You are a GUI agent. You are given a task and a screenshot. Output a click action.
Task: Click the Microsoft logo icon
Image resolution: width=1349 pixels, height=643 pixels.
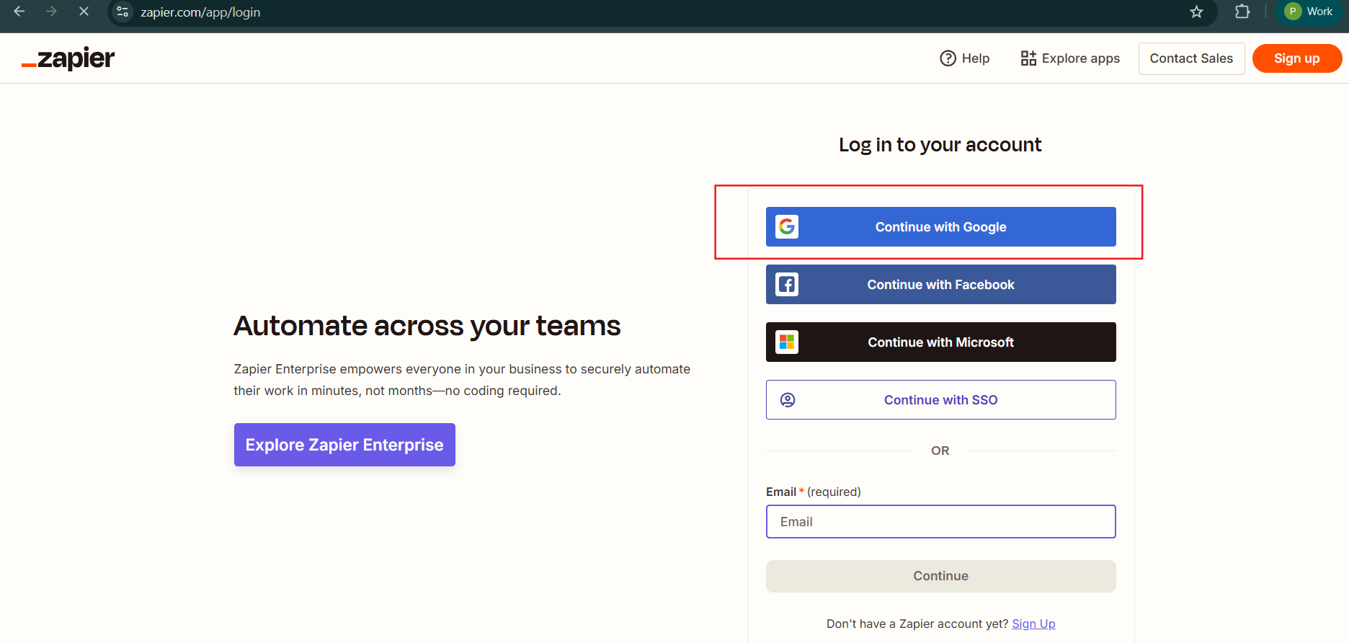(787, 342)
